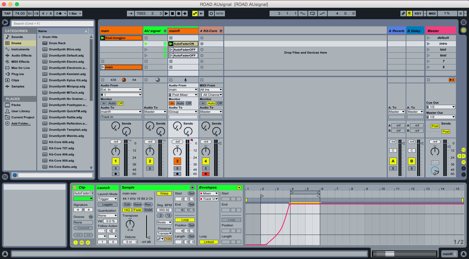Click the Arrangement Record button
This screenshot has width=469, height=259.
coord(179,13)
